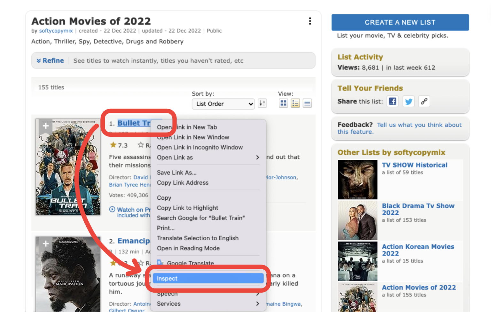
Task: Choose Open Link in Incognito Window
Action: click(x=200, y=147)
